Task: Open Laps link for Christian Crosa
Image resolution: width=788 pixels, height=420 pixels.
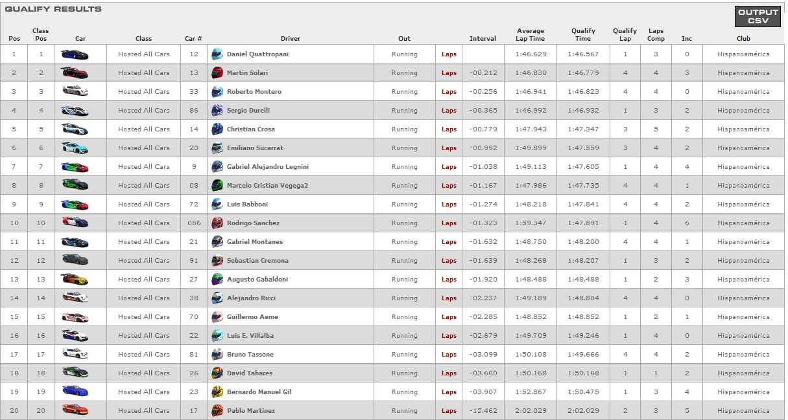Action: click(x=449, y=129)
